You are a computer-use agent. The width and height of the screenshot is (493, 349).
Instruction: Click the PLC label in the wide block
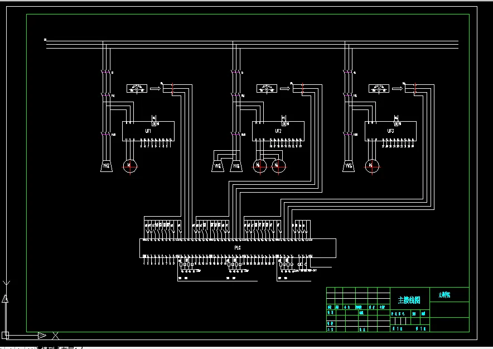click(238, 248)
